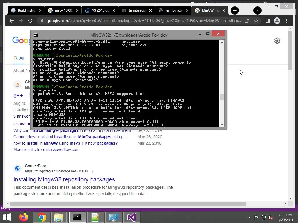
Task: Reload the Google search page
Action: 30,21
